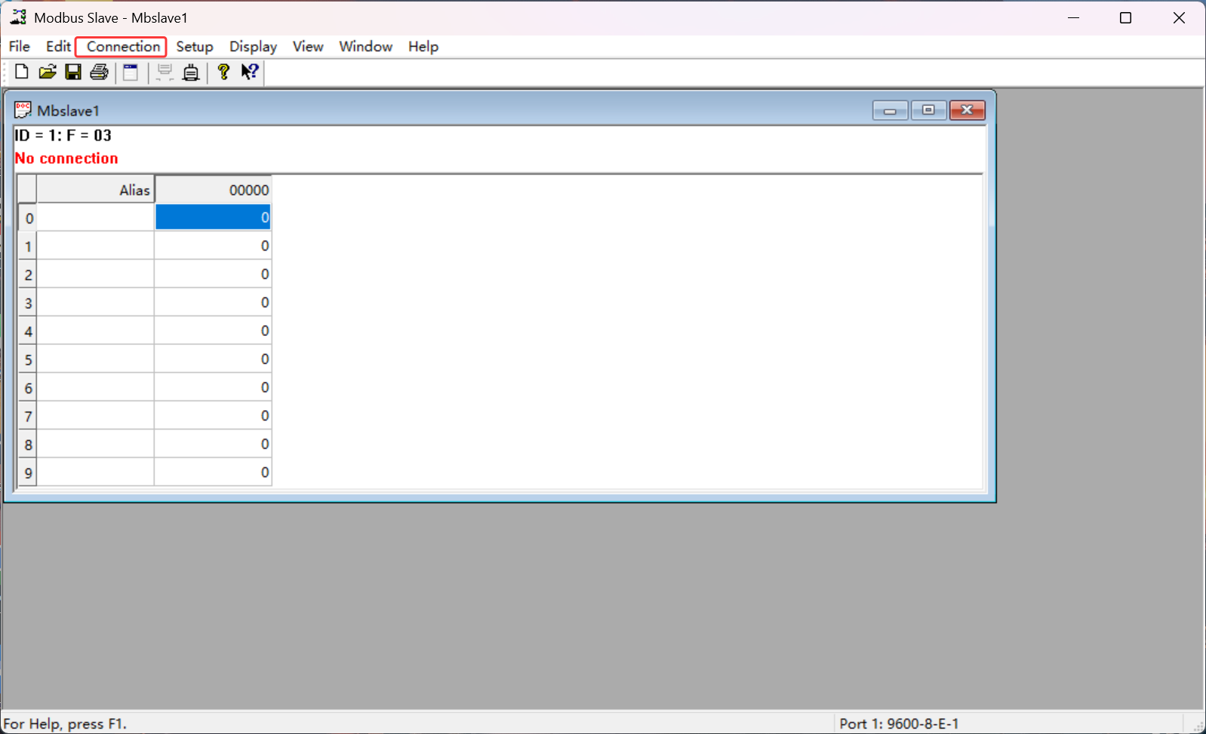The height and width of the screenshot is (734, 1206).
Task: Click the Alias cell in row 5
Action: pos(95,359)
